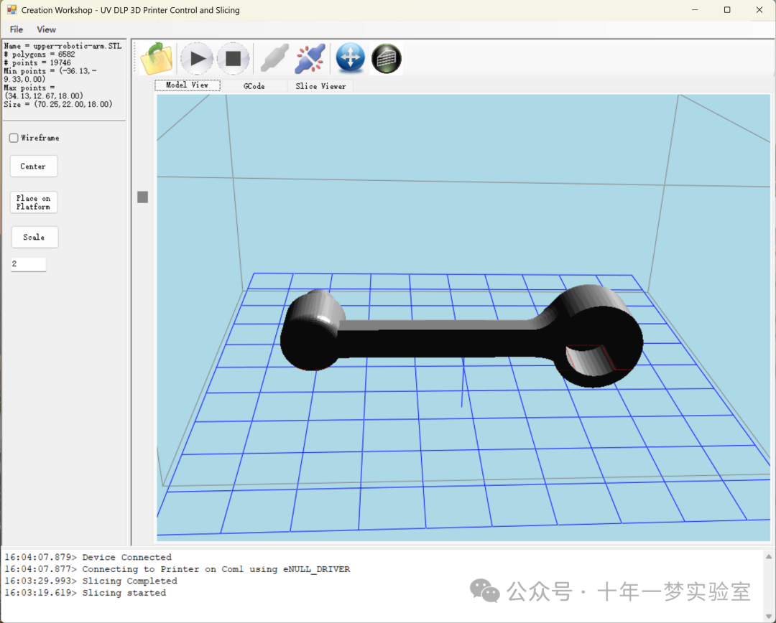
Task: Maximize the Creation Workshop window
Action: [x=727, y=10]
